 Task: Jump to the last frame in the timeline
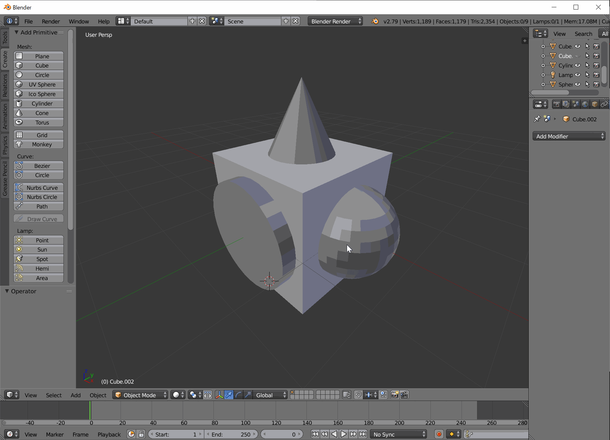pyautogui.click(x=363, y=434)
